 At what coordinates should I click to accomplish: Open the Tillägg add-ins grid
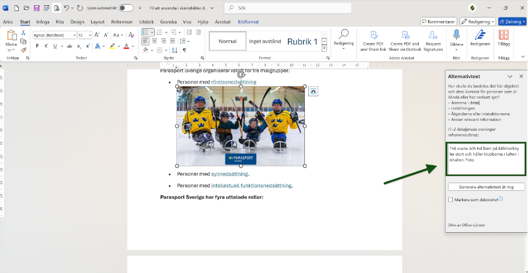503,38
